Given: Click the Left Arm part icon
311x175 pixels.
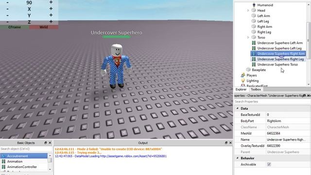Looking at the screenshot, I should click(x=254, y=16).
